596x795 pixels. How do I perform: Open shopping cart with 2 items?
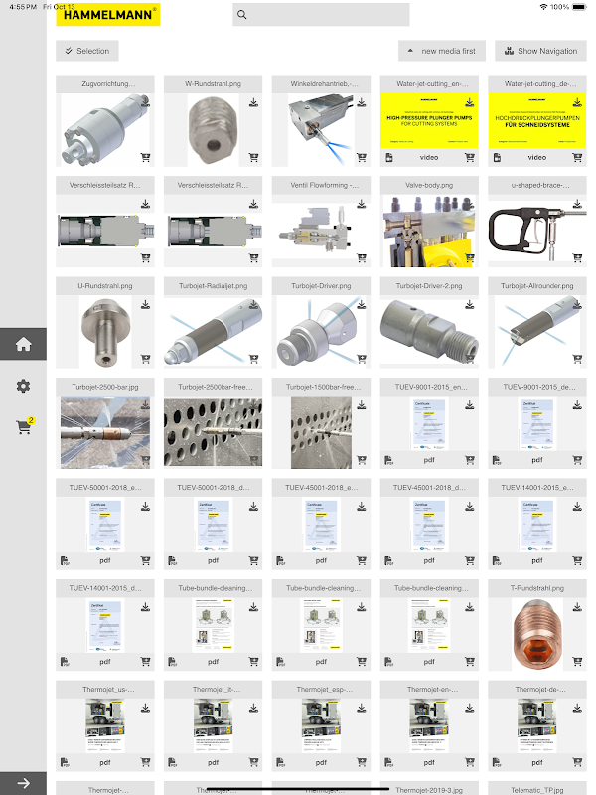(x=24, y=427)
